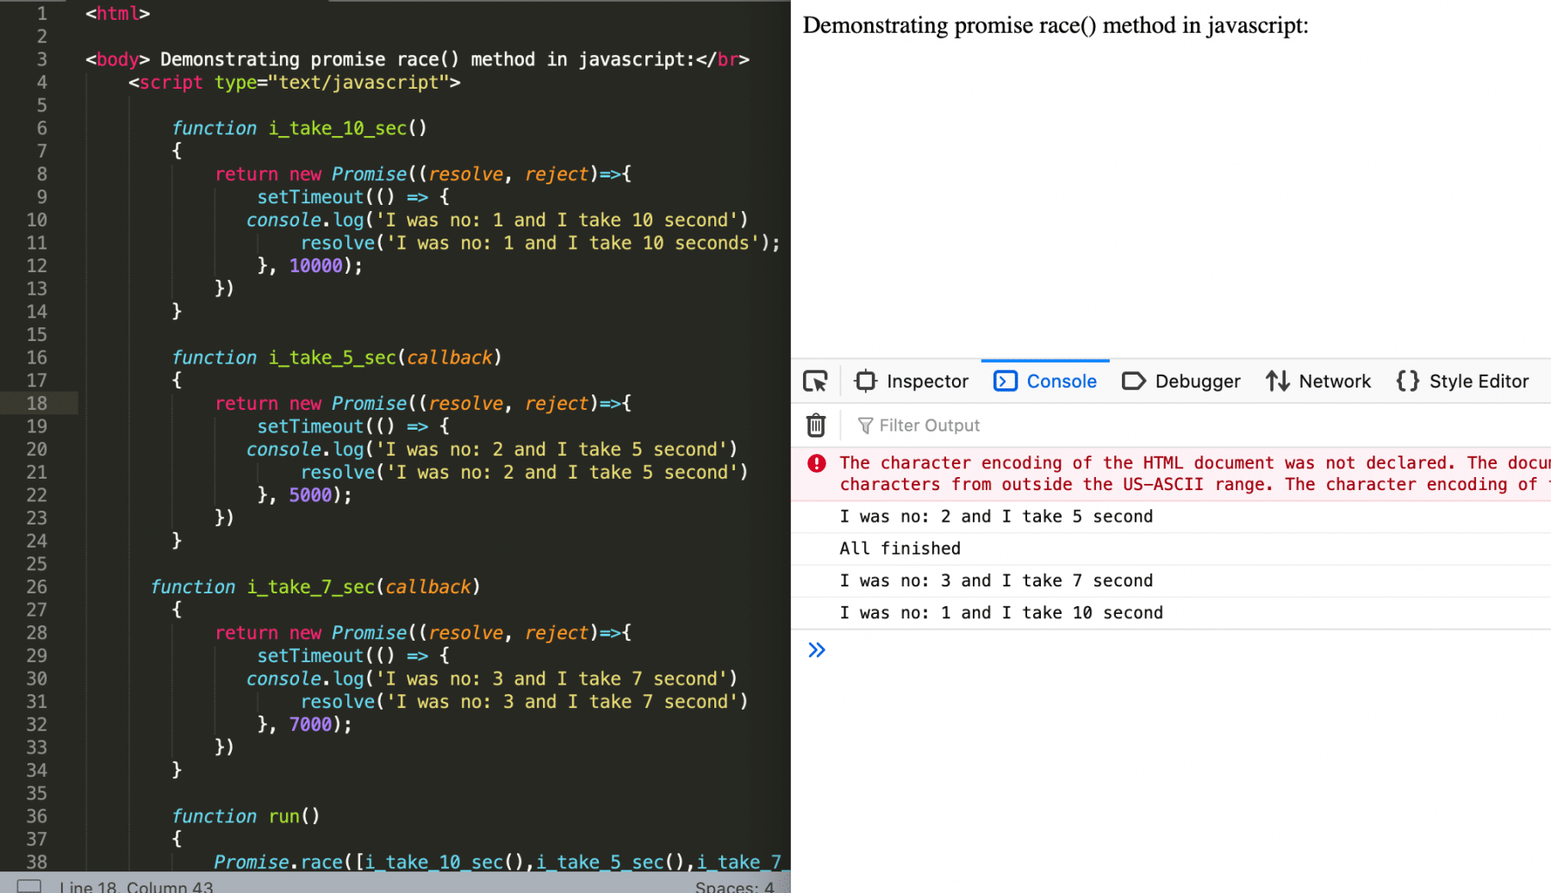Click the console prompt double-chevron
The image size is (1551, 893).
817,650
